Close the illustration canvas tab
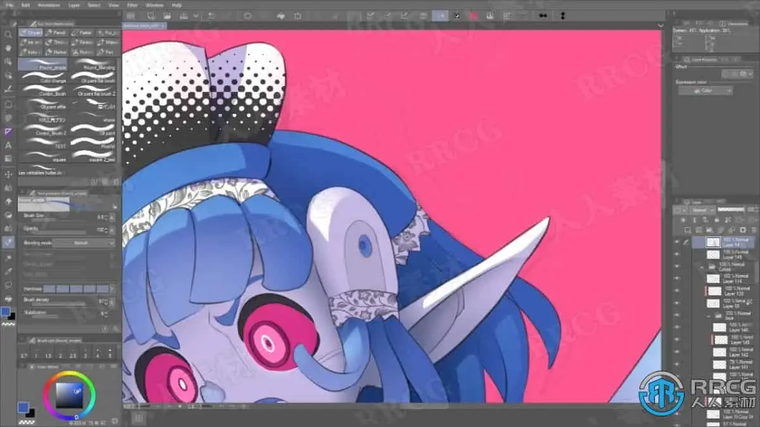The height and width of the screenshot is (427, 760). [163, 26]
